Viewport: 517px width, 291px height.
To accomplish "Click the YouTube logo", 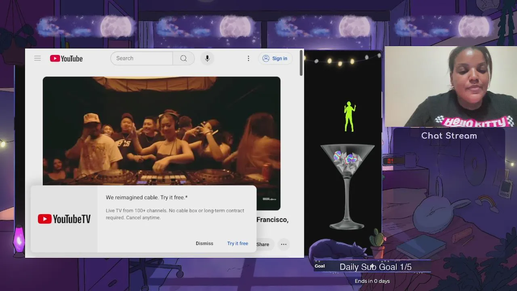I will point(66,59).
